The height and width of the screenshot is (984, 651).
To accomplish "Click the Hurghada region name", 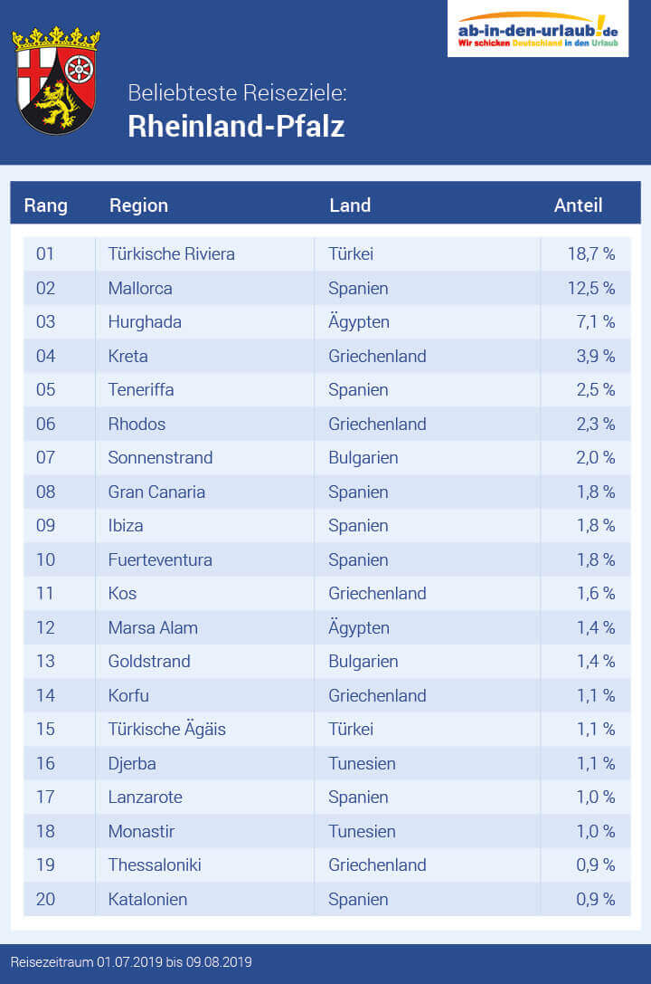I will point(145,322).
